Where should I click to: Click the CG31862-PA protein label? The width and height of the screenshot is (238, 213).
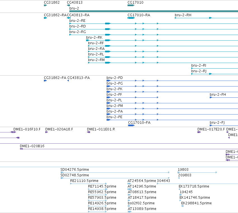tap(55, 78)
